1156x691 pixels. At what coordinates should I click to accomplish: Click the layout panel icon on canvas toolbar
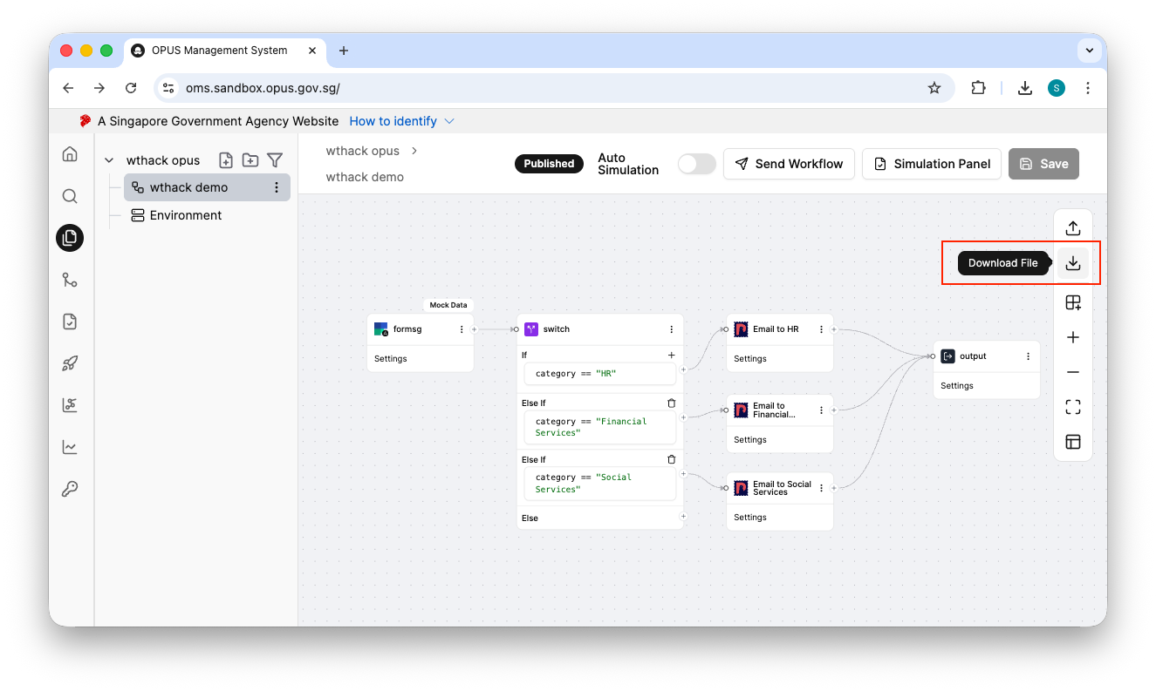pyautogui.click(x=1073, y=442)
